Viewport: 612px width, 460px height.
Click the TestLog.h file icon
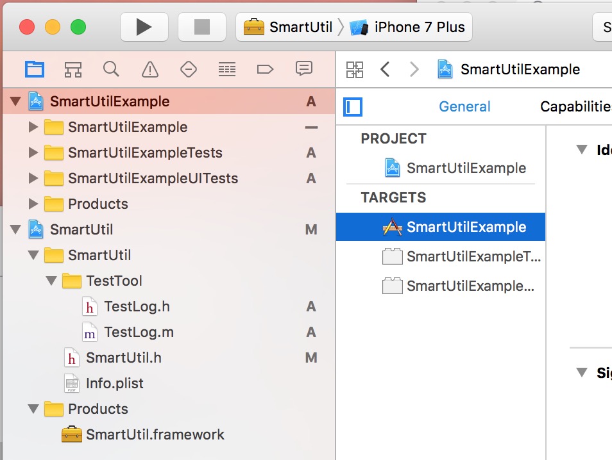[x=90, y=306]
